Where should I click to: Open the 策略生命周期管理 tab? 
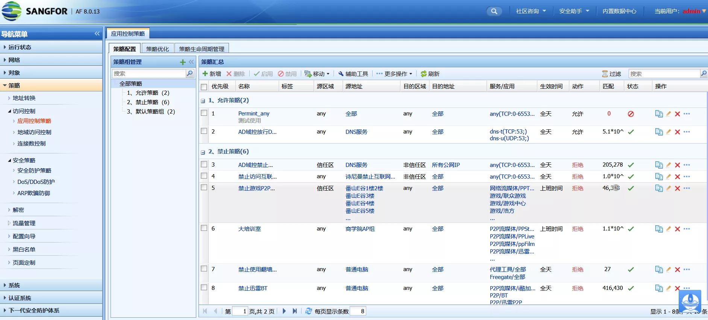202,49
